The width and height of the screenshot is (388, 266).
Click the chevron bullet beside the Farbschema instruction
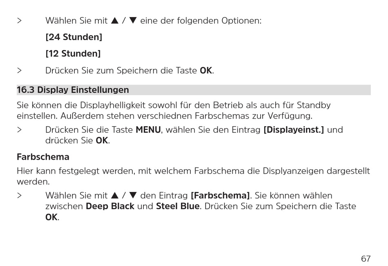(x=19, y=195)
